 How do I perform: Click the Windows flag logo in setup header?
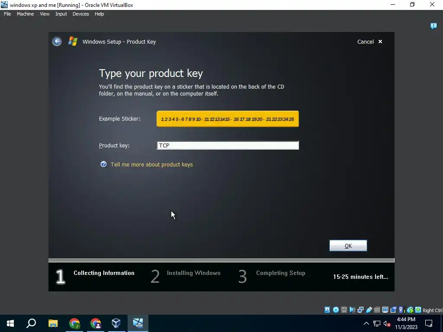[73, 41]
